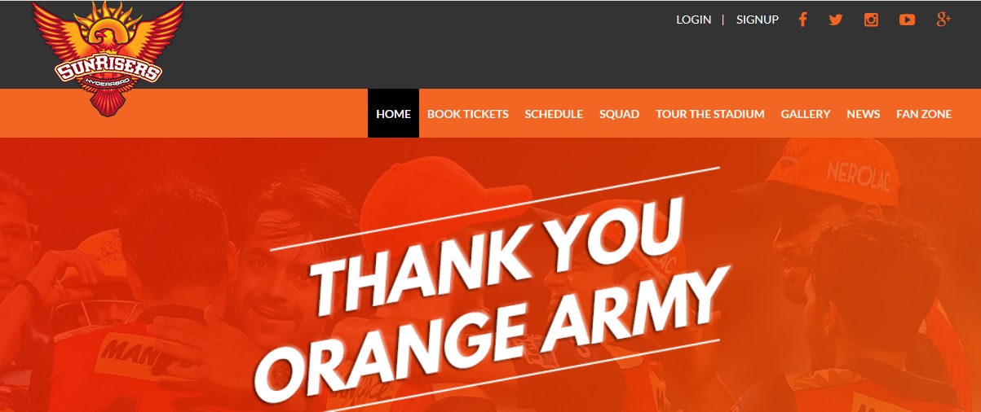Choose TOUR THE STADIUM in navigation
Viewport: 981px width, 412px height.
click(710, 114)
